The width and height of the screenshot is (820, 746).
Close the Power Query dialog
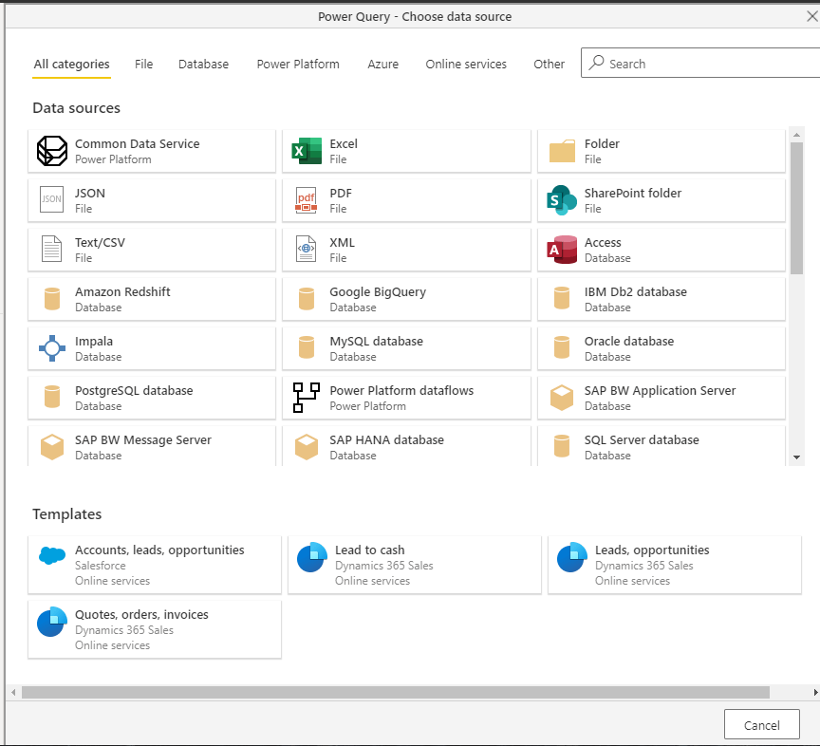[x=811, y=16]
